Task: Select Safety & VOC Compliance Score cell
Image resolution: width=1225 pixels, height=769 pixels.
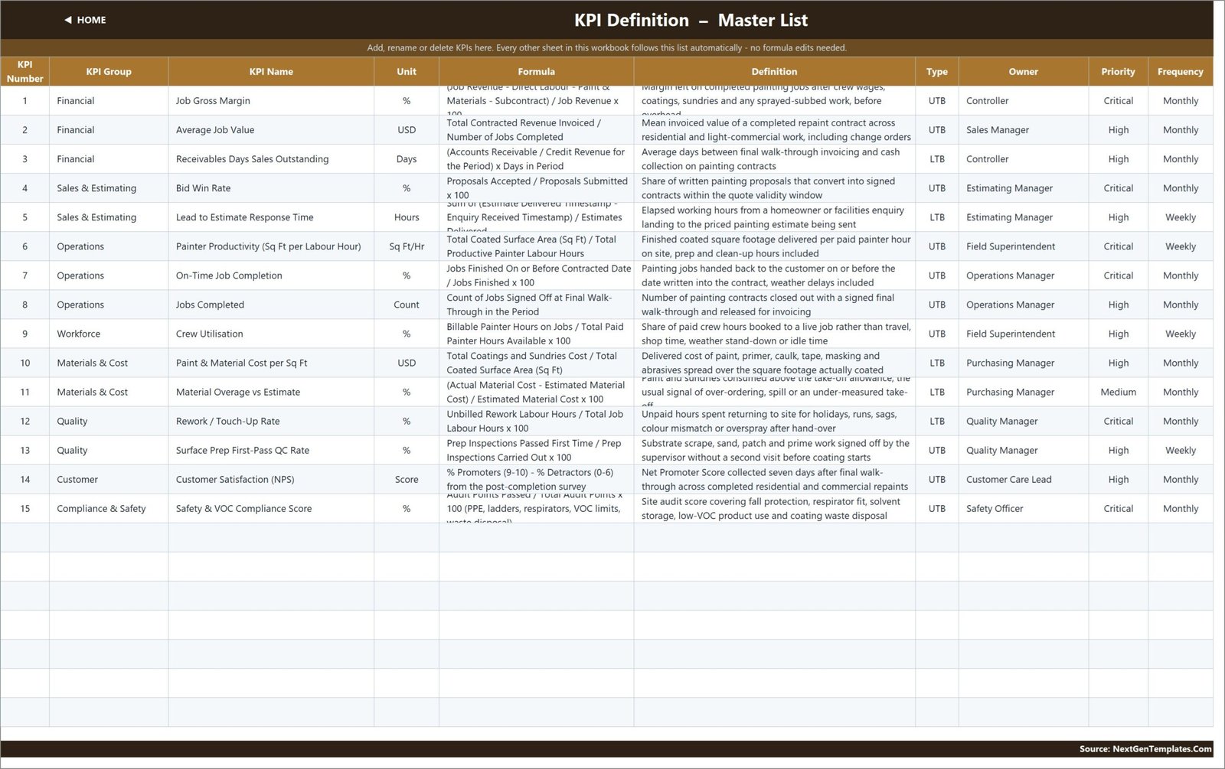Action: tap(271, 508)
